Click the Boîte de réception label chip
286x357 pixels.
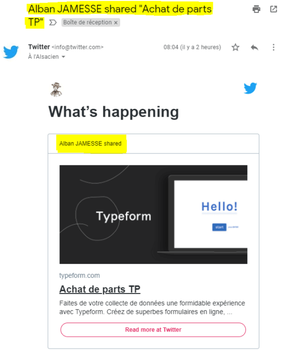(90, 22)
